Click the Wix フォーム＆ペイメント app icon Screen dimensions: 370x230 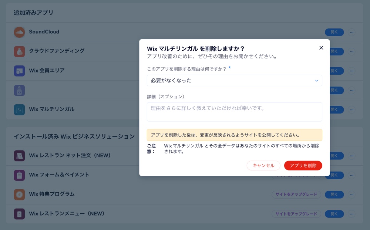click(x=19, y=175)
